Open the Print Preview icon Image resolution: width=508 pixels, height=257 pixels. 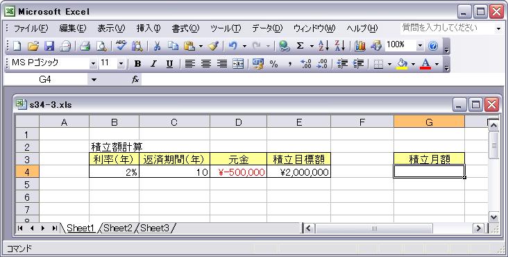point(101,46)
